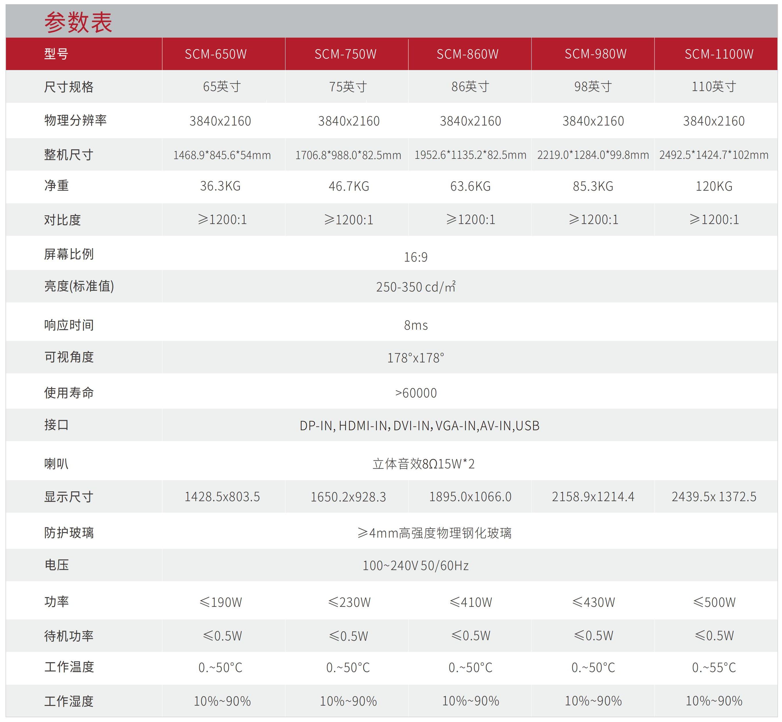Click the 参数表 title heading
Screen dimensions: 782x722
point(78,22)
